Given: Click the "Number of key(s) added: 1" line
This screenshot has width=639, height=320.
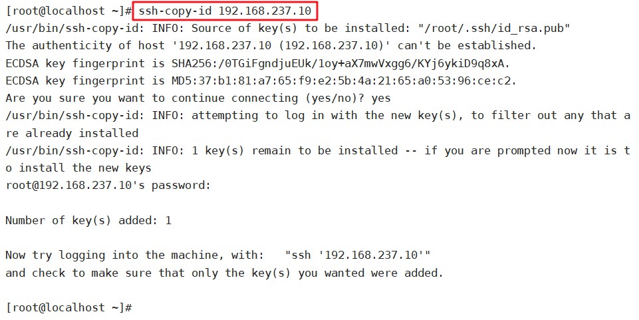Looking at the screenshot, I should click(x=88, y=220).
